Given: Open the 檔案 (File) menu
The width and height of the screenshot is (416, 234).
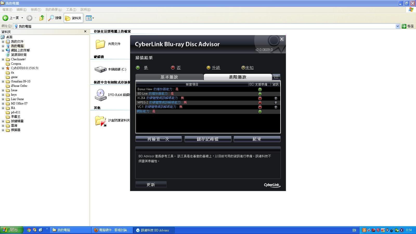Looking at the screenshot, I should [7, 10].
